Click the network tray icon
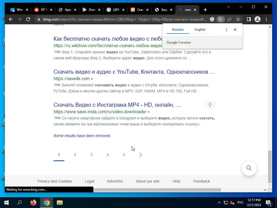Viewport: 277px width, 208px height. (226, 203)
